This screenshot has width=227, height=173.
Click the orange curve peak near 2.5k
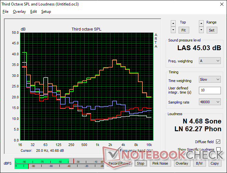[115, 60]
